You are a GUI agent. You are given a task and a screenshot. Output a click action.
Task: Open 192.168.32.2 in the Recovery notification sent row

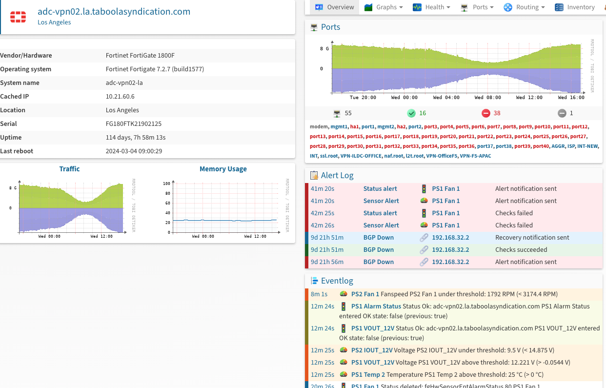point(450,238)
